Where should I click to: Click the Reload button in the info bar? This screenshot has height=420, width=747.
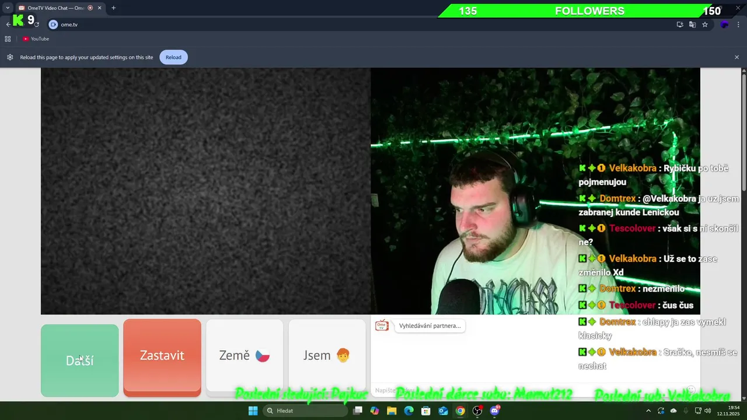click(x=173, y=57)
